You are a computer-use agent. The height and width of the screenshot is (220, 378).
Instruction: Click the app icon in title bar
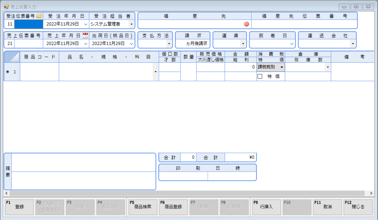6,7
